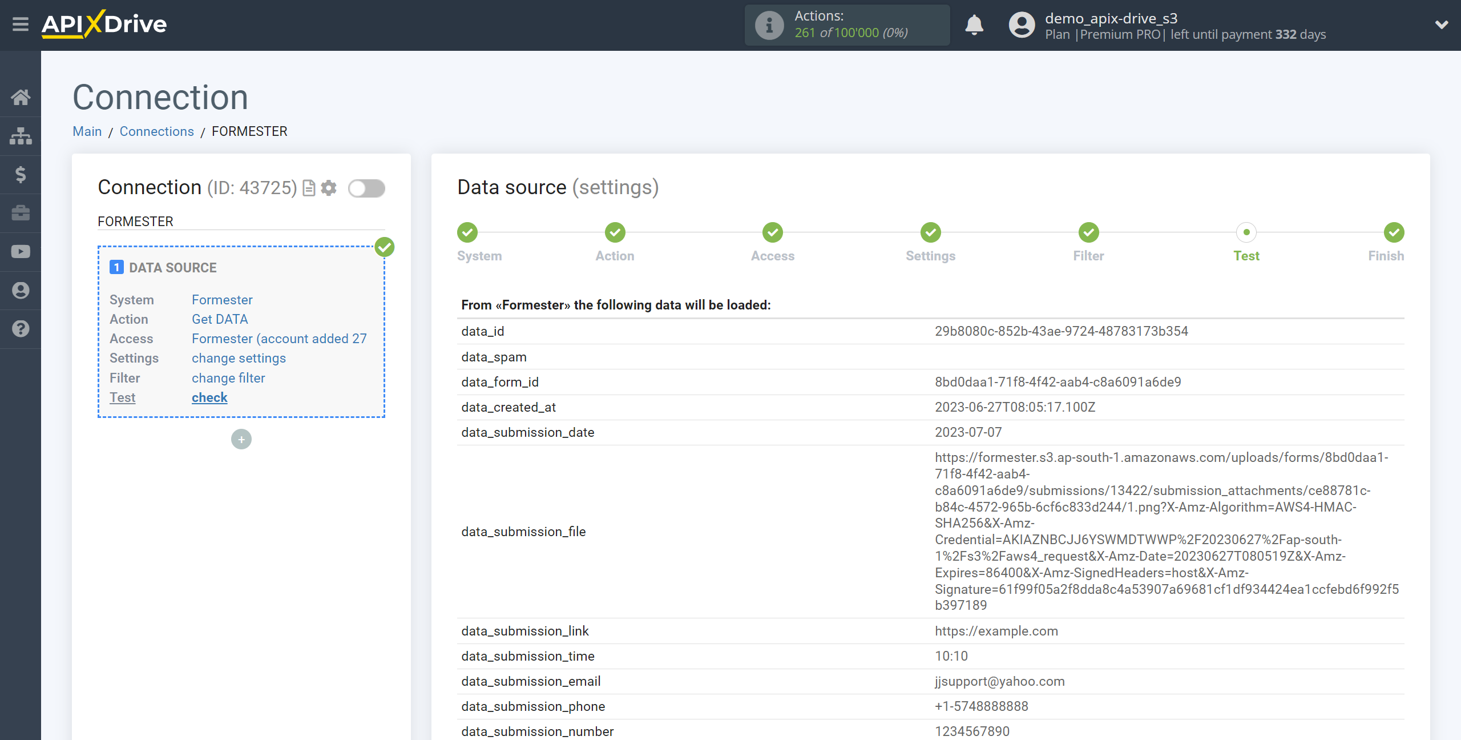Go to Action step

[x=615, y=232]
